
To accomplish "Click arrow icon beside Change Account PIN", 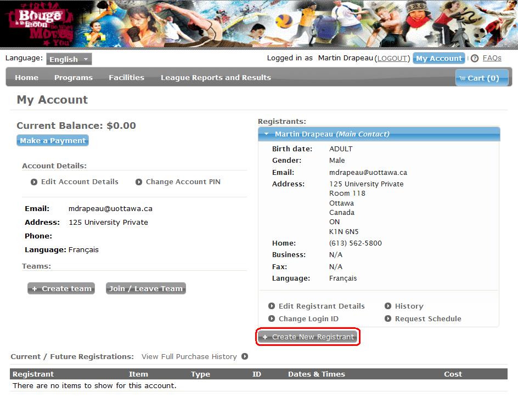I will pyautogui.click(x=139, y=182).
